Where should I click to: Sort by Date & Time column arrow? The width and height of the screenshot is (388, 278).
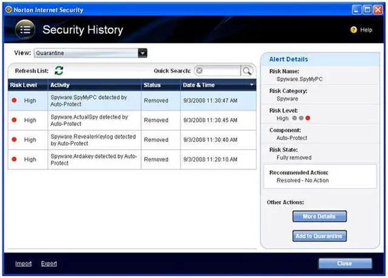coord(252,85)
